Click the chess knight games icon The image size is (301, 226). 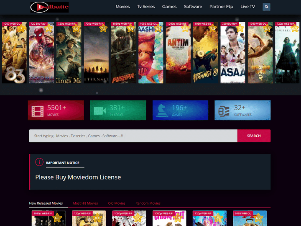coord(162,110)
